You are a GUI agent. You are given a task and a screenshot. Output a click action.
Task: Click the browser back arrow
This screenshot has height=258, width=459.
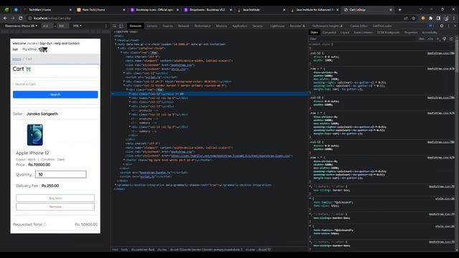pos(5,18)
